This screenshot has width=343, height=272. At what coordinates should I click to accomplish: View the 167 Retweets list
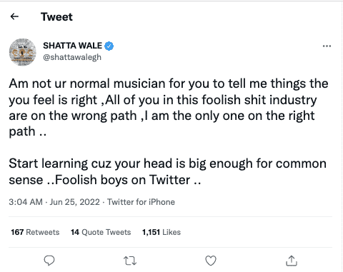point(35,232)
